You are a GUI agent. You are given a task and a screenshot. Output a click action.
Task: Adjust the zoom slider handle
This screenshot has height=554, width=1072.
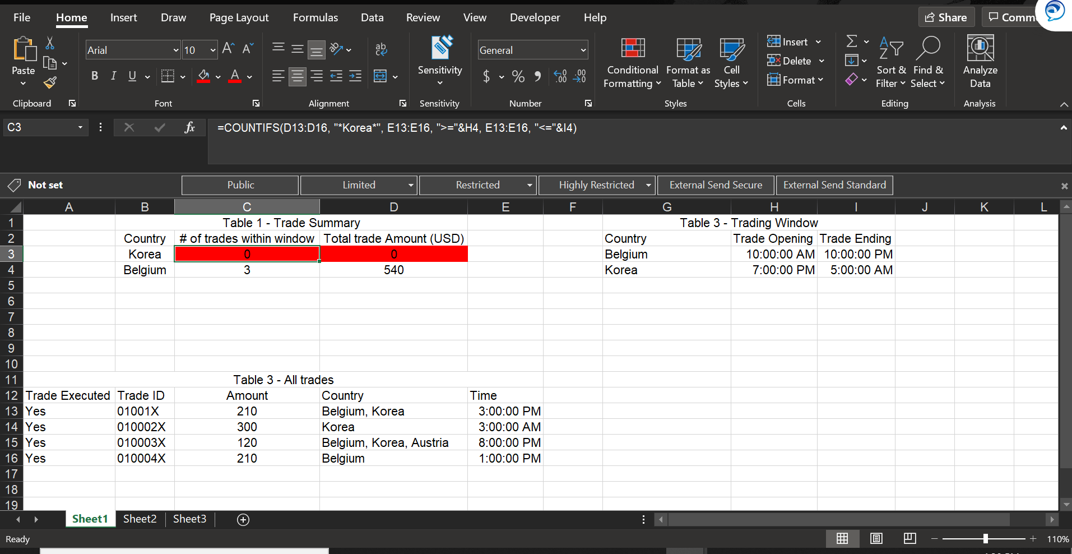(985, 539)
